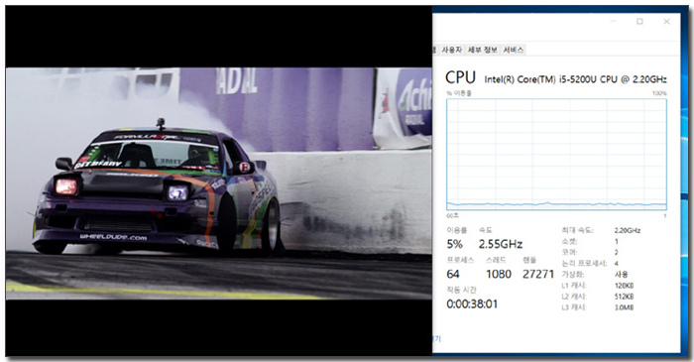Image resolution: width=694 pixels, height=362 pixels.
Task: Click the purple drift car in the video
Action: pos(157,190)
